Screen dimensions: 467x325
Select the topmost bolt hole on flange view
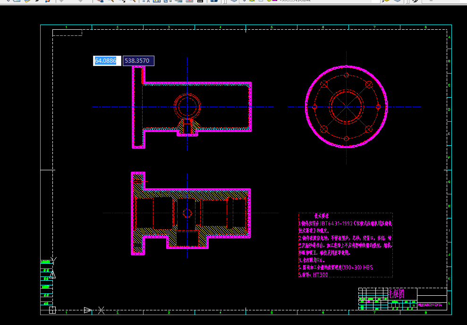[346, 75]
